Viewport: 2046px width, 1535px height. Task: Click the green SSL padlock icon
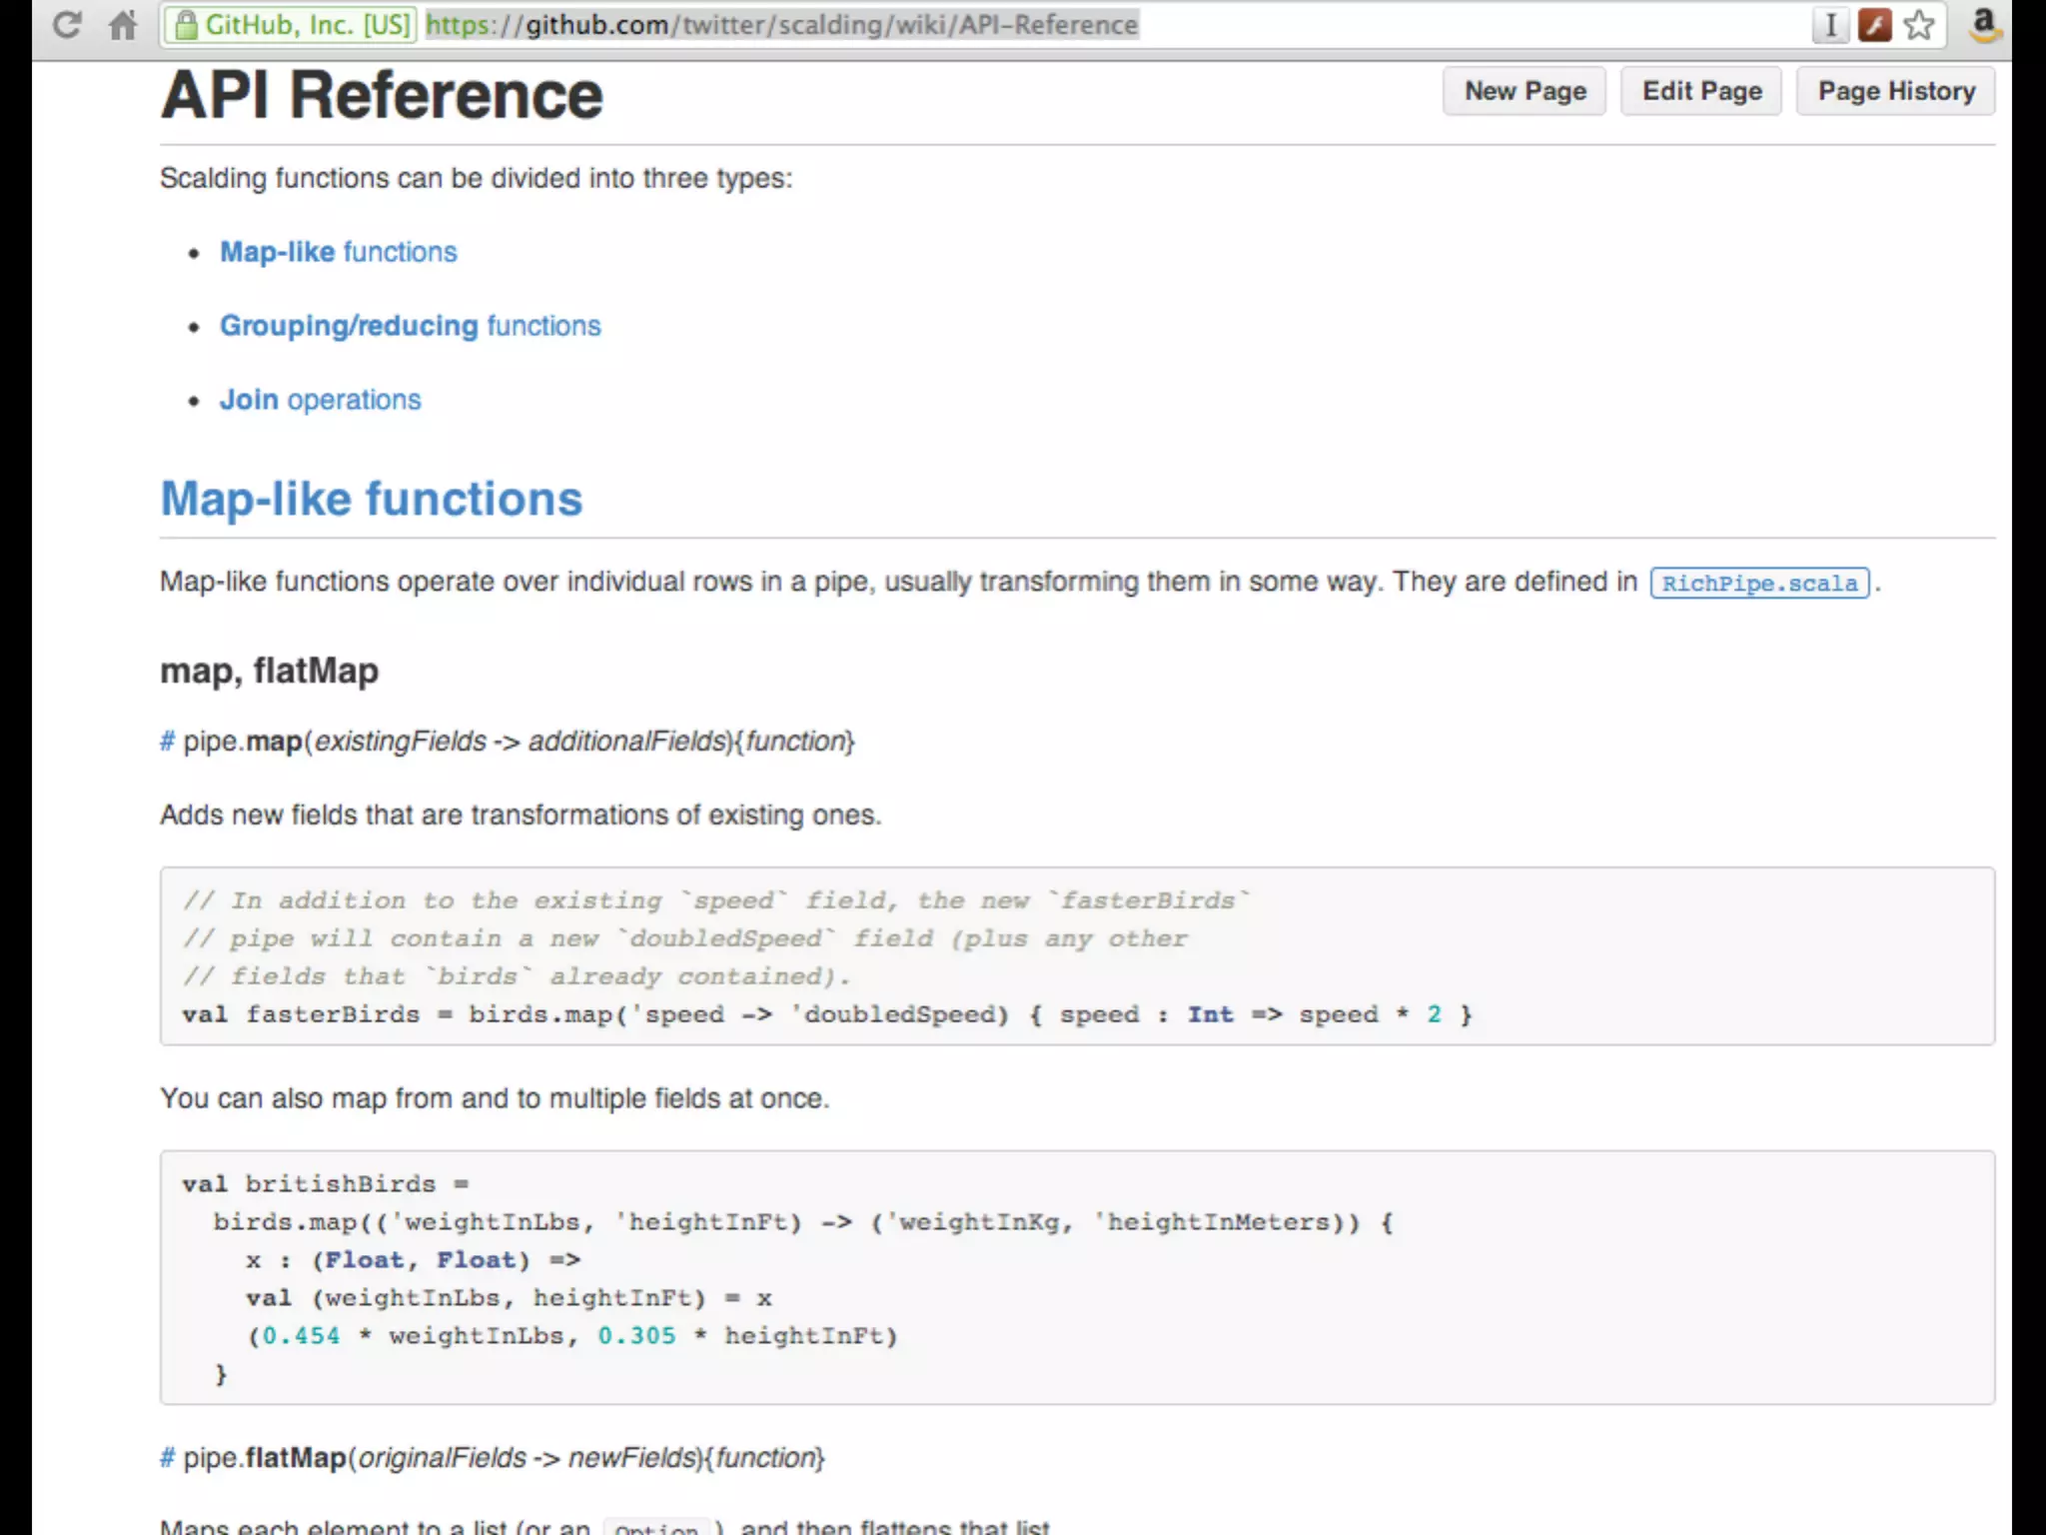click(x=186, y=25)
